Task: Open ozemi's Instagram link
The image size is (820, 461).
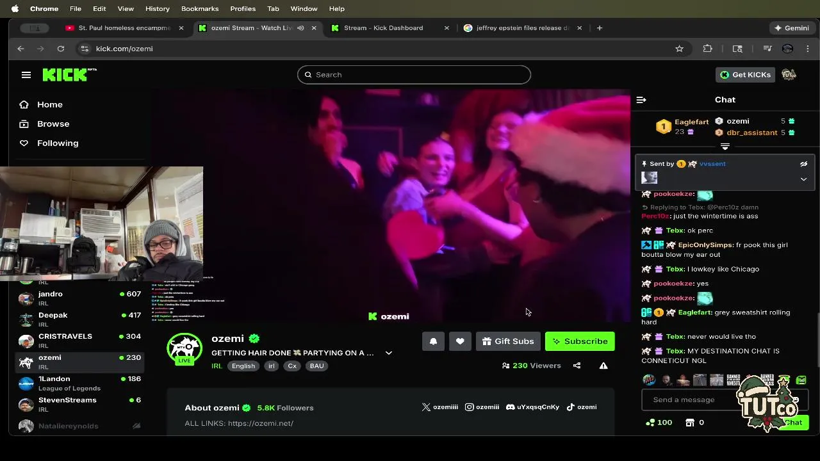Action: 482,407
